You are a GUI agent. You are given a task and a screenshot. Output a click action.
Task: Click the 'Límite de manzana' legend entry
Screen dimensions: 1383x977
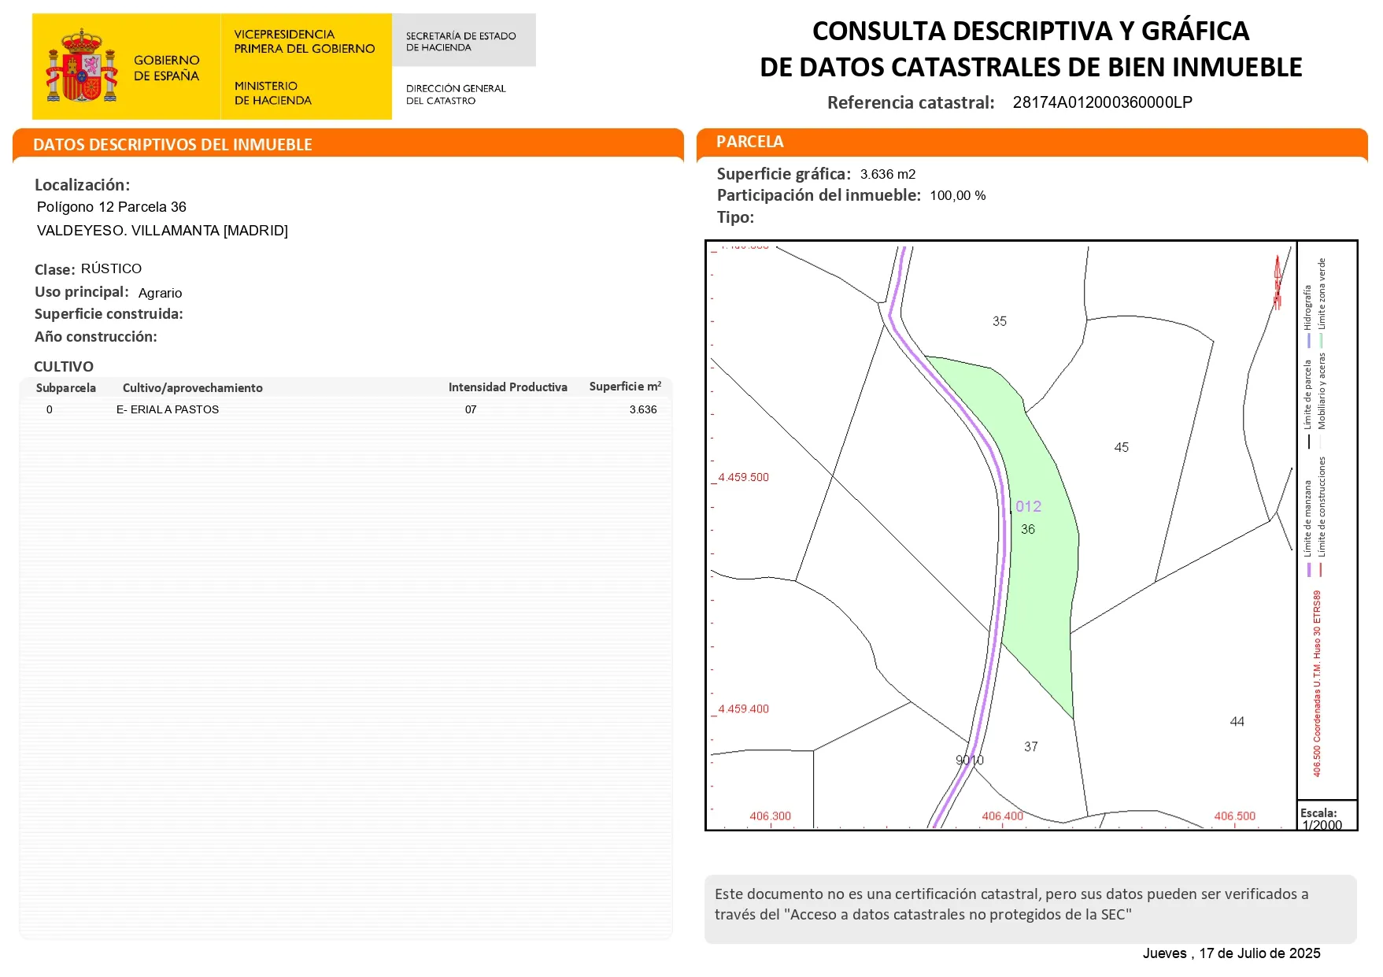1308,528
